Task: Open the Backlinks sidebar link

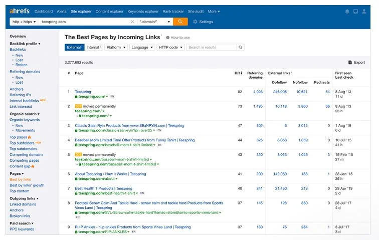Action: (x=18, y=50)
